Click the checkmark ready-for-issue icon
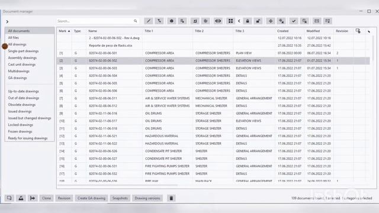 (x=294, y=21)
